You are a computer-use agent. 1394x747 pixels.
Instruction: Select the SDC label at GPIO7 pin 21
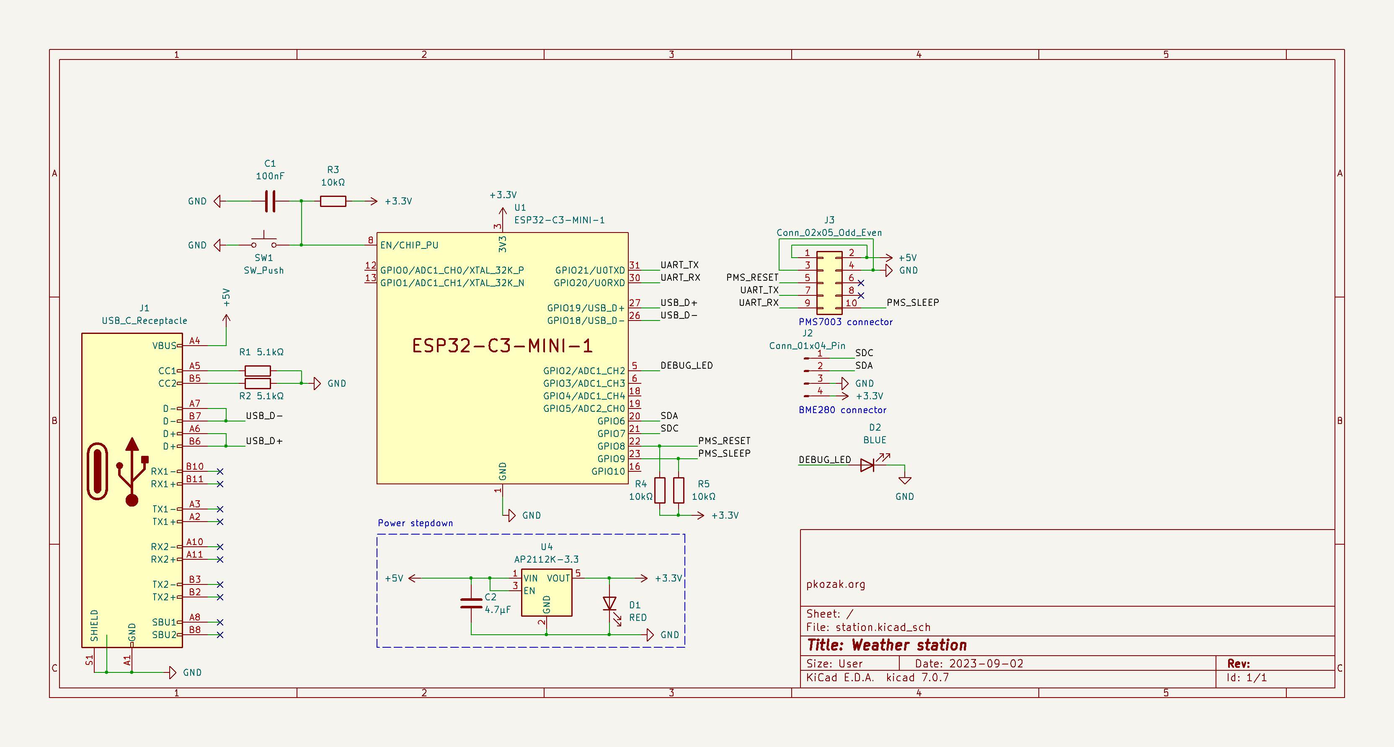669,428
